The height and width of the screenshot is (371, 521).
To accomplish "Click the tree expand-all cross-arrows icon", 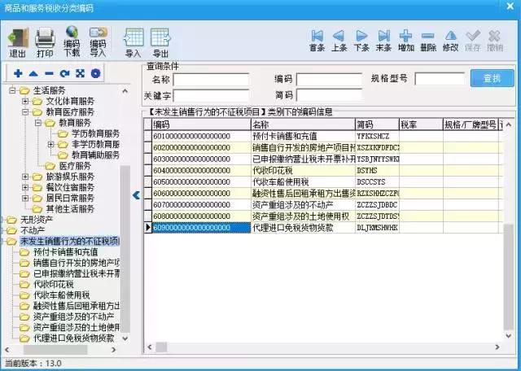I will 80,73.
